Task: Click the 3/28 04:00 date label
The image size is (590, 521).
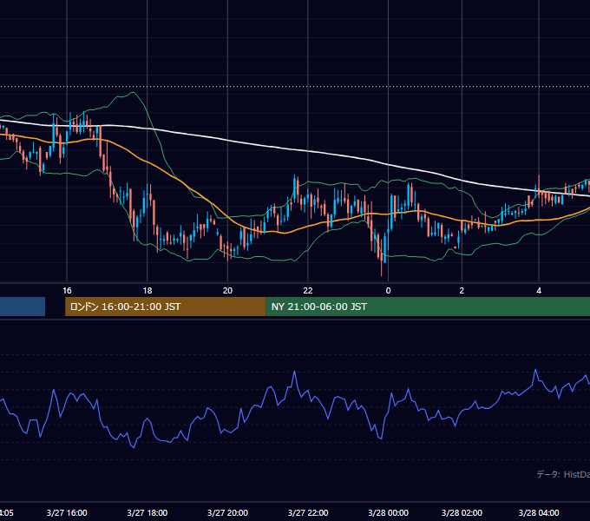Action: coord(539,512)
